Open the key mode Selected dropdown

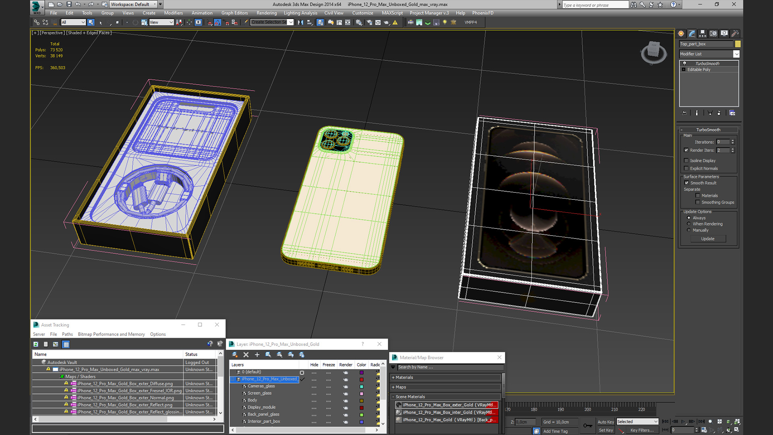[x=637, y=422]
